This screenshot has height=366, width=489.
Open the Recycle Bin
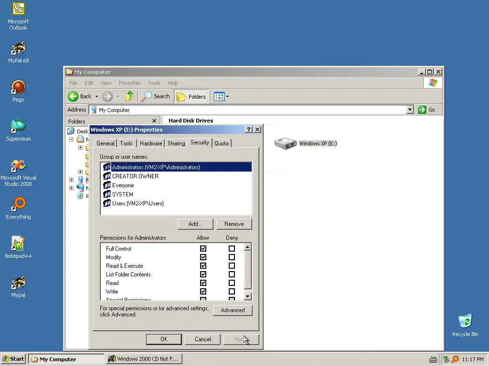465,325
